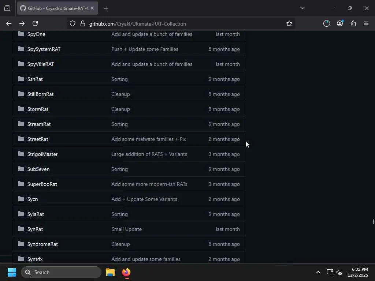Open the Sycn folder
This screenshot has height=281, width=375.
(x=33, y=199)
